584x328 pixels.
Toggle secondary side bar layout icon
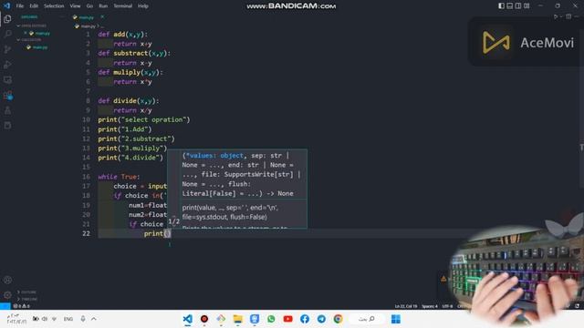pyautogui.click(x=518, y=5)
